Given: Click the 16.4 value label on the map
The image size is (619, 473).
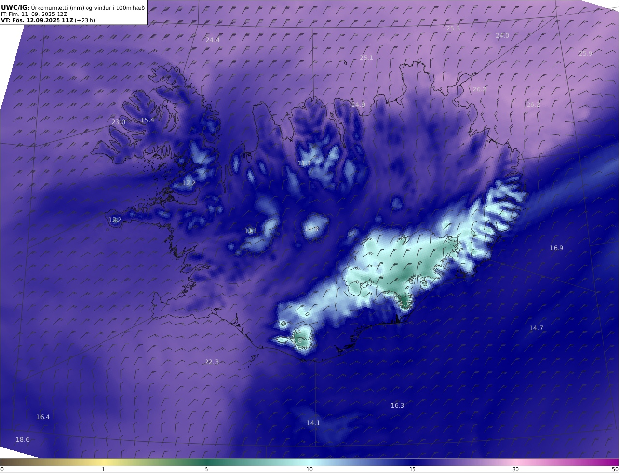Looking at the screenshot, I should 43,417.
